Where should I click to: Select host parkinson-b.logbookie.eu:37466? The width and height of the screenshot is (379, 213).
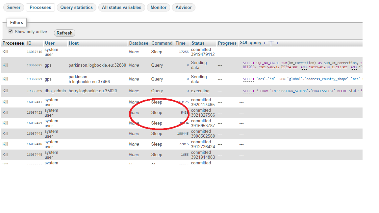tap(89, 79)
